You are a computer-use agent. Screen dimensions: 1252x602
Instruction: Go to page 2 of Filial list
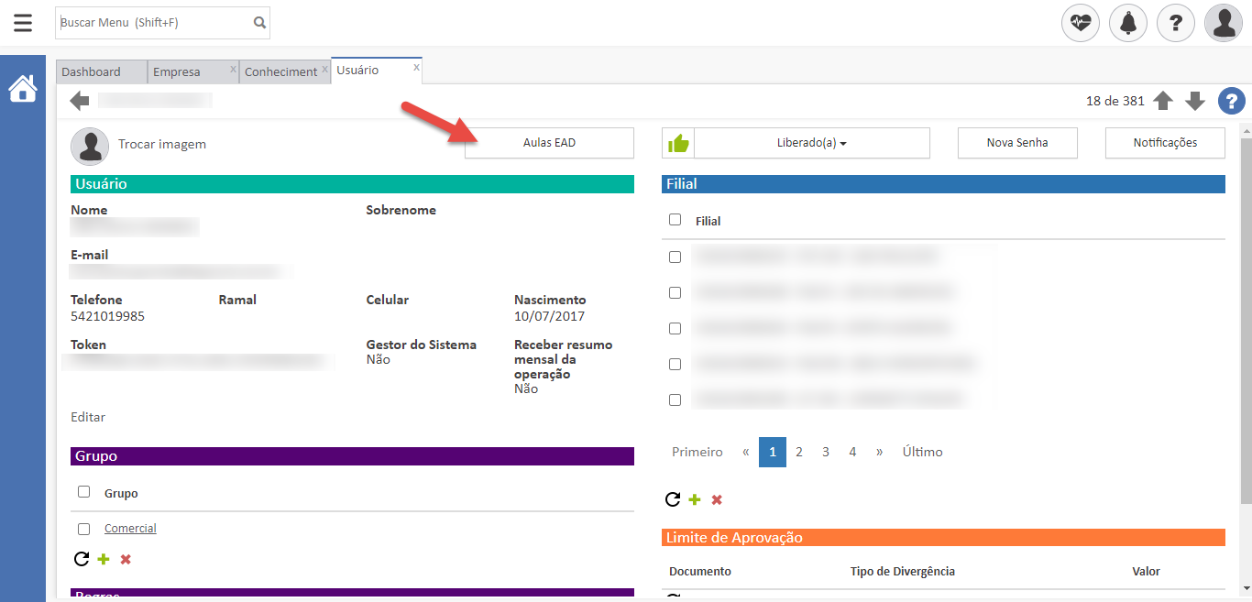[x=799, y=452]
